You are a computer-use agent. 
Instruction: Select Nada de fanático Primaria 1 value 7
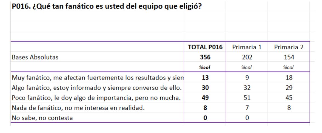(x=247, y=108)
